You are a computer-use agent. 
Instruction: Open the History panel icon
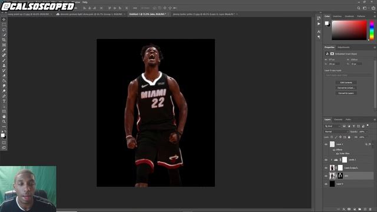pyautogui.click(x=319, y=18)
